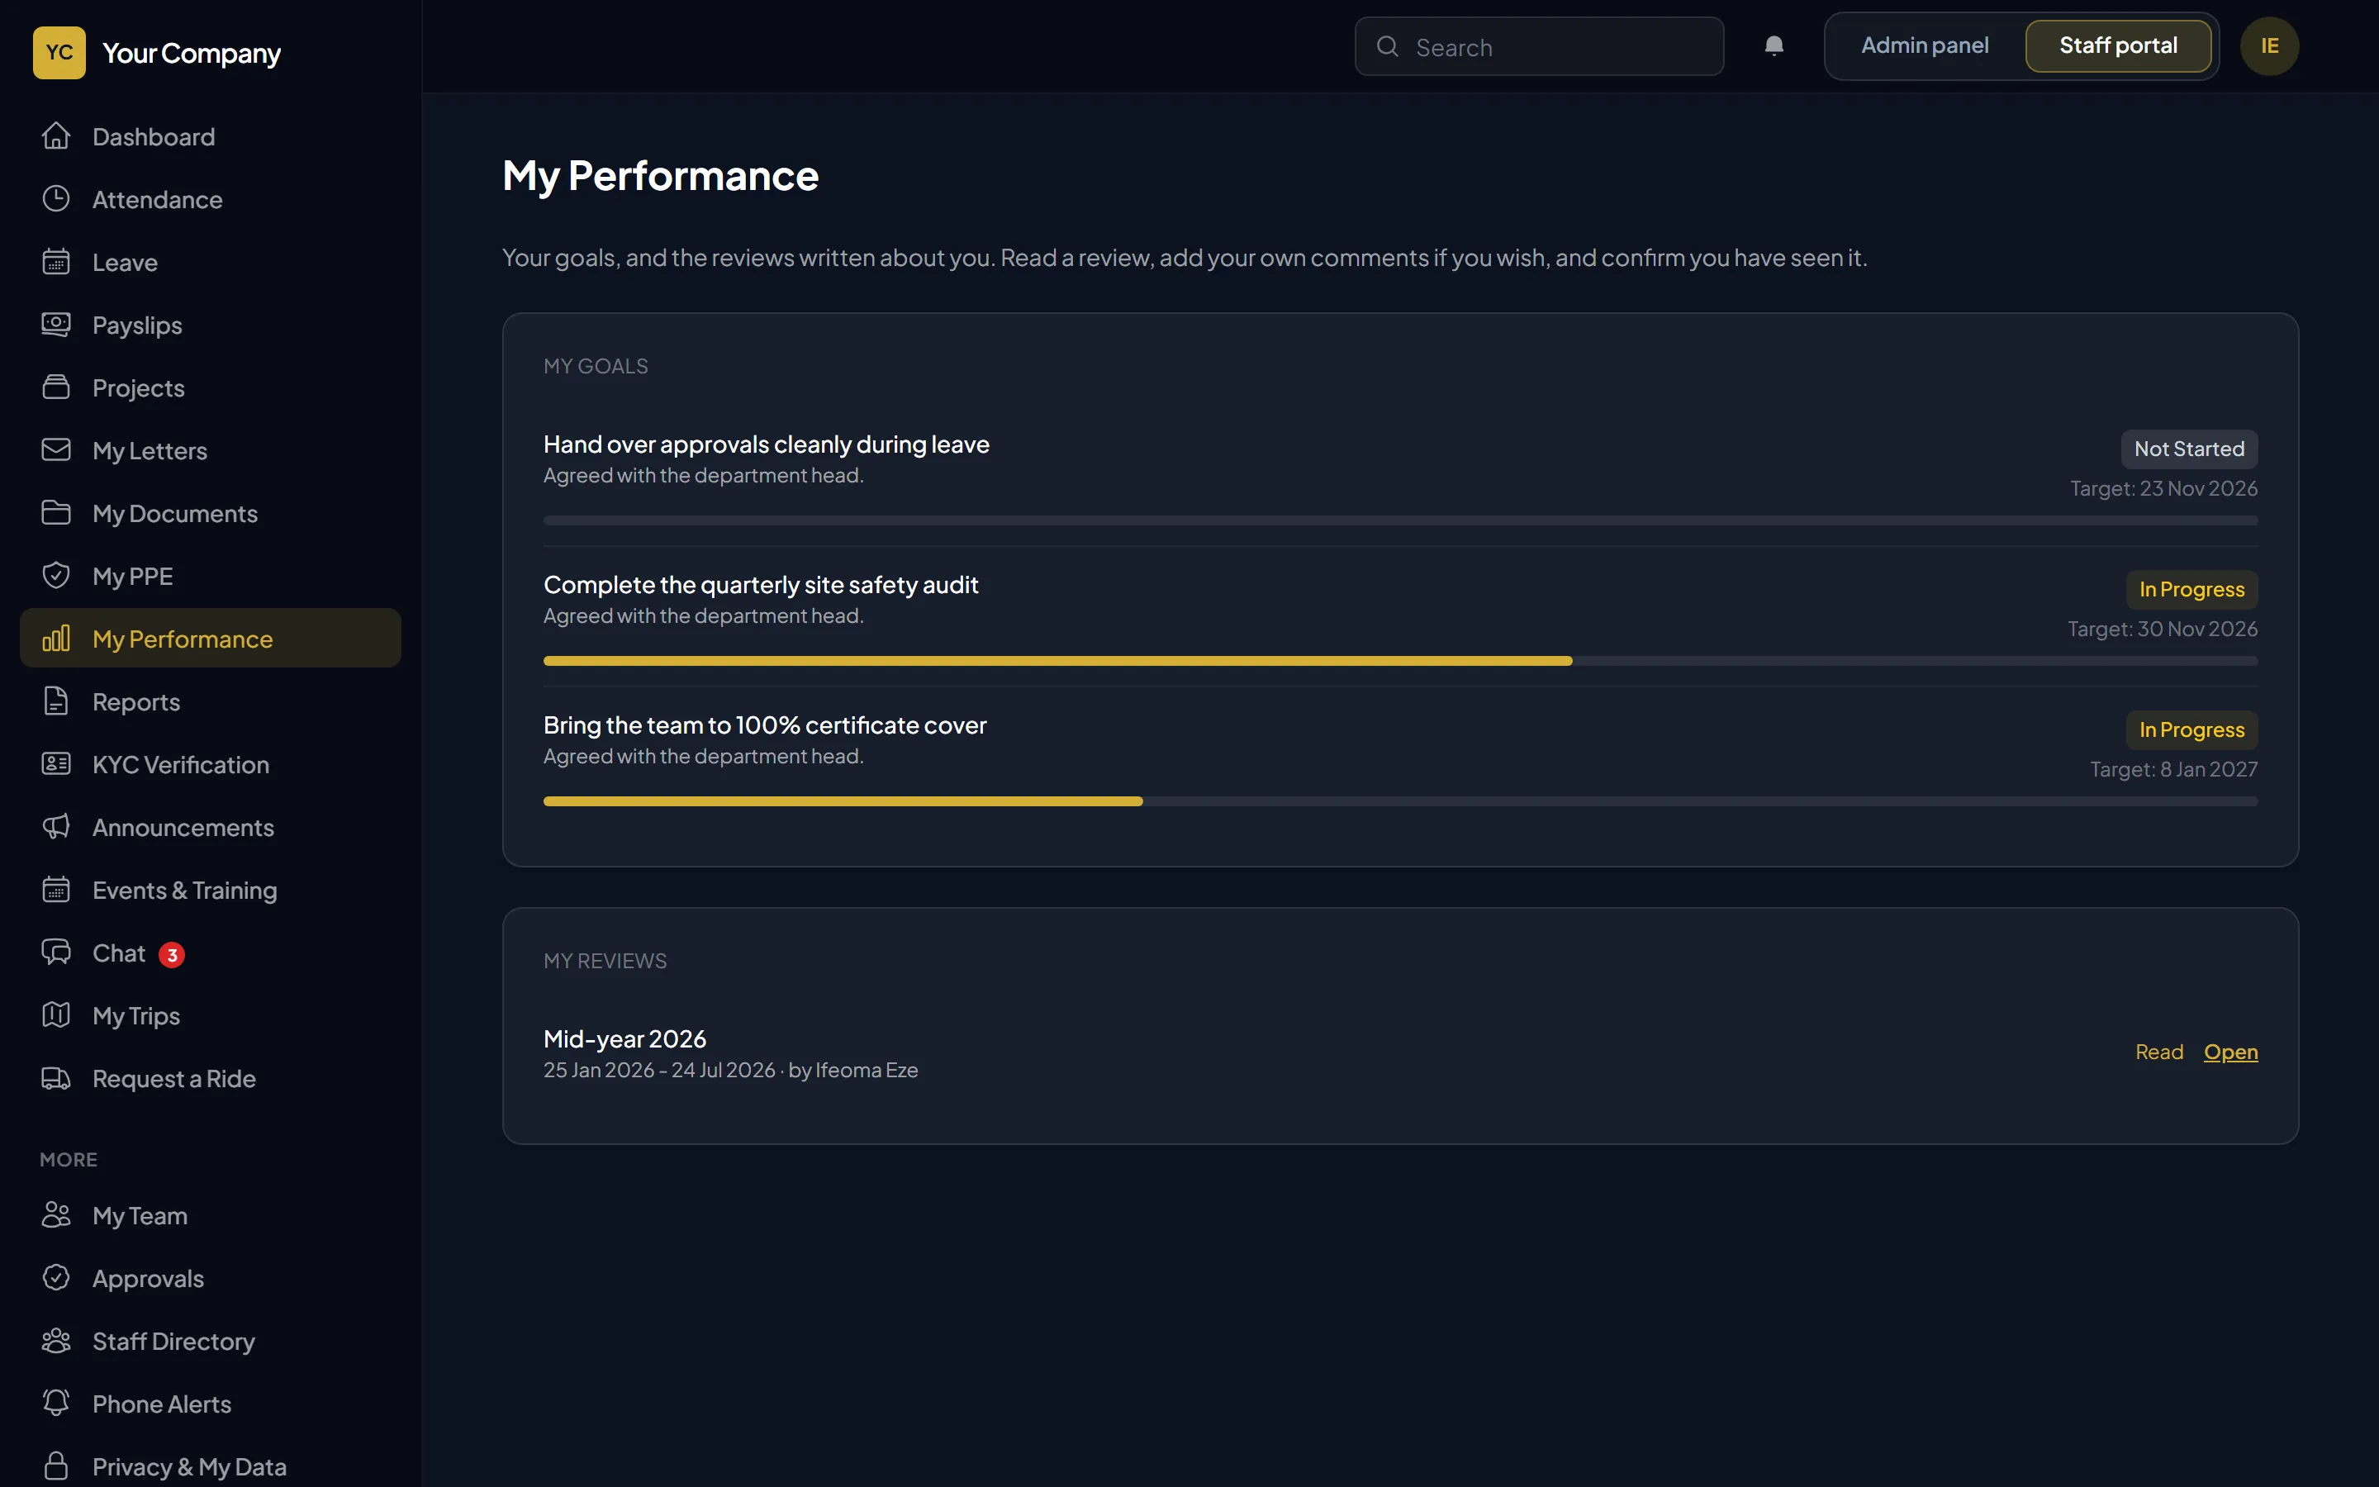Click the Attendance clock icon

[x=56, y=200]
